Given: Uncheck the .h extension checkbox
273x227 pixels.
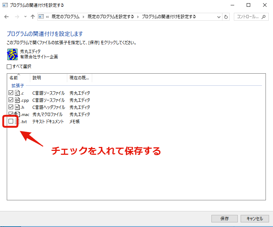Looking at the screenshot, I should pyautogui.click(x=11, y=107).
